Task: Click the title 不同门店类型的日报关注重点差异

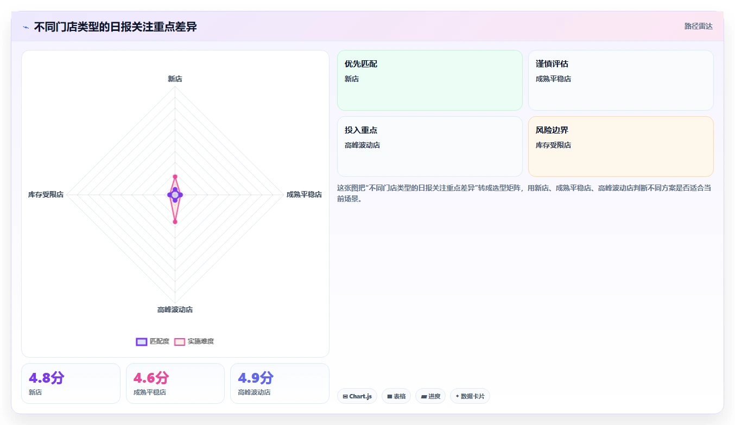Action: click(115, 27)
